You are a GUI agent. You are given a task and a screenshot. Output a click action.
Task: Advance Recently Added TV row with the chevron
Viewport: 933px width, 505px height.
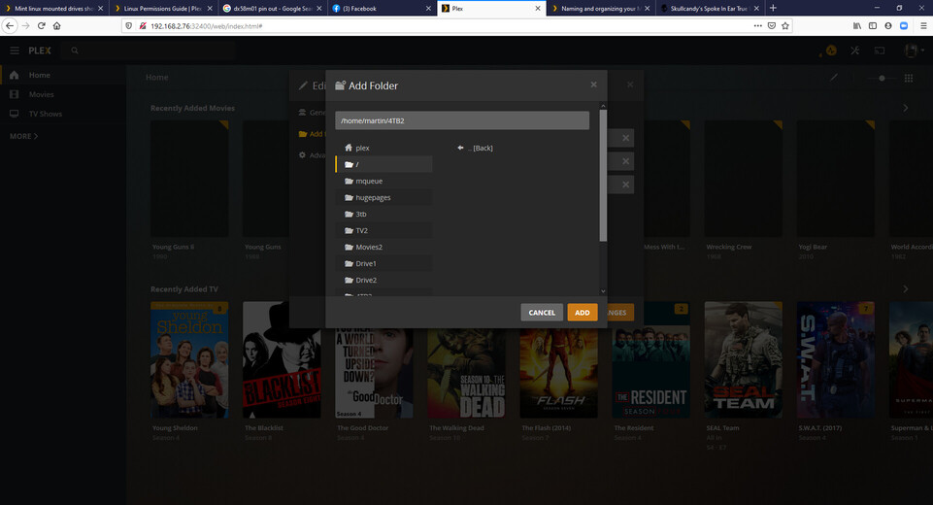906,288
